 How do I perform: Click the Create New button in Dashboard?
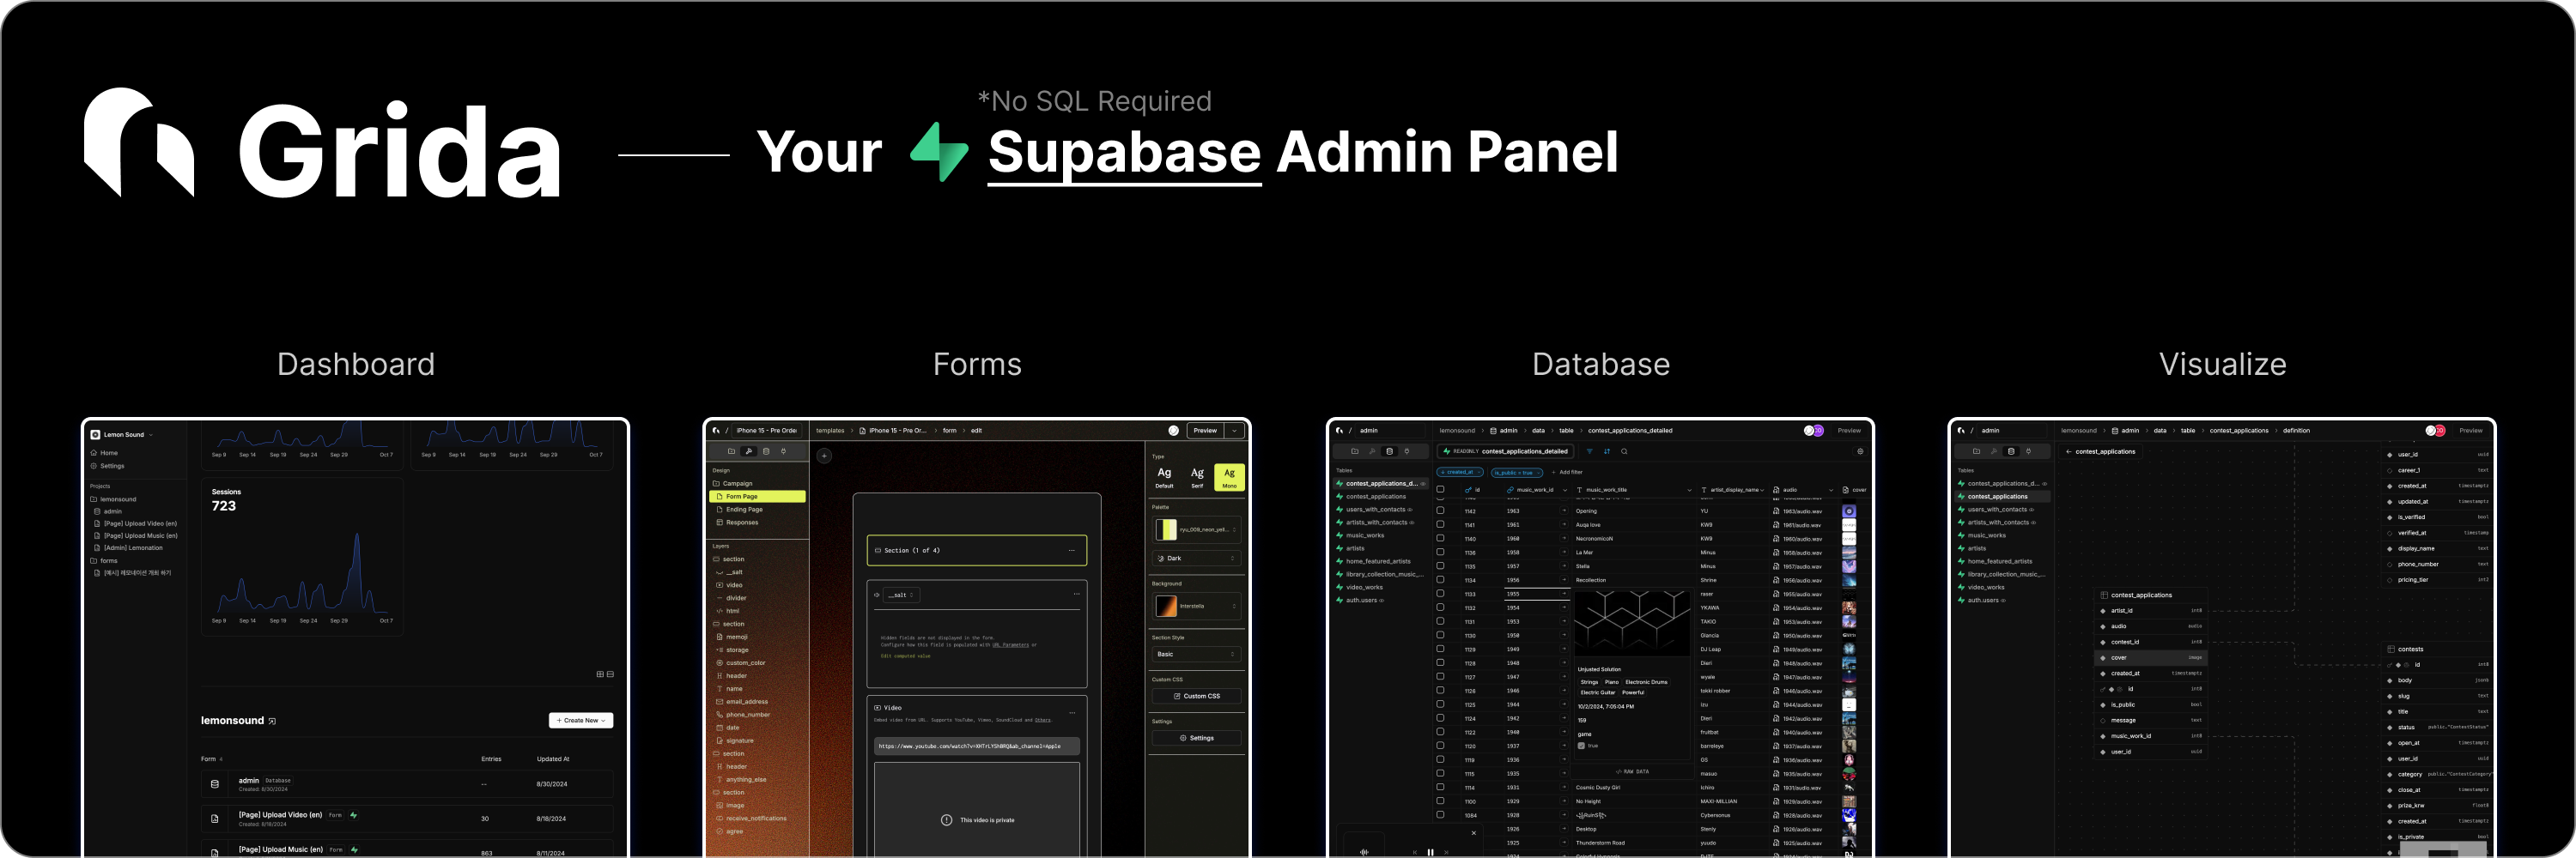[581, 720]
